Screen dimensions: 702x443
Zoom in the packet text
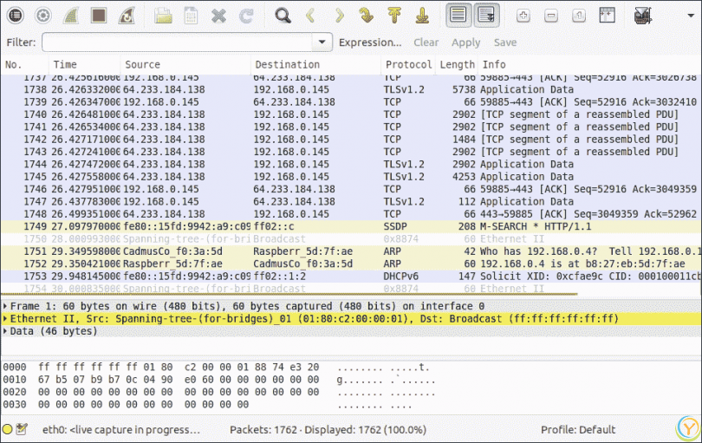523,15
